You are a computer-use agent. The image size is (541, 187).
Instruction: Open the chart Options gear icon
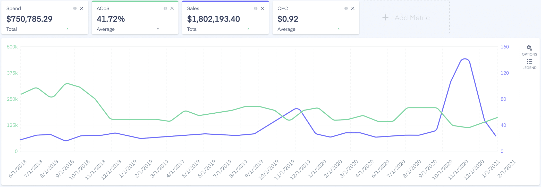click(529, 48)
